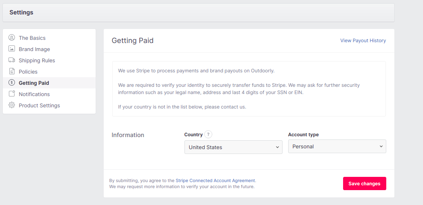This screenshot has width=423, height=205.
Task: Switch to the Notifications settings label
Action: 34,94
